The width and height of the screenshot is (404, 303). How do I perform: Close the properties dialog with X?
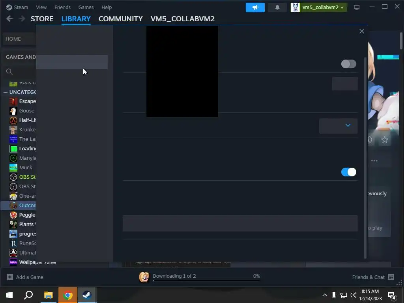[362, 31]
